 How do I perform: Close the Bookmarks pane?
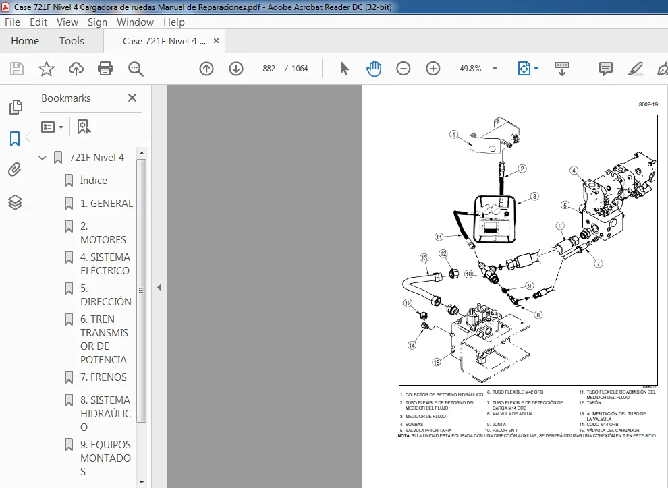[x=132, y=98]
